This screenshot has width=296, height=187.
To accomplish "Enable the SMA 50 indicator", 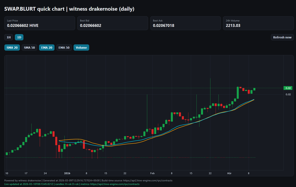I will (29, 48).
